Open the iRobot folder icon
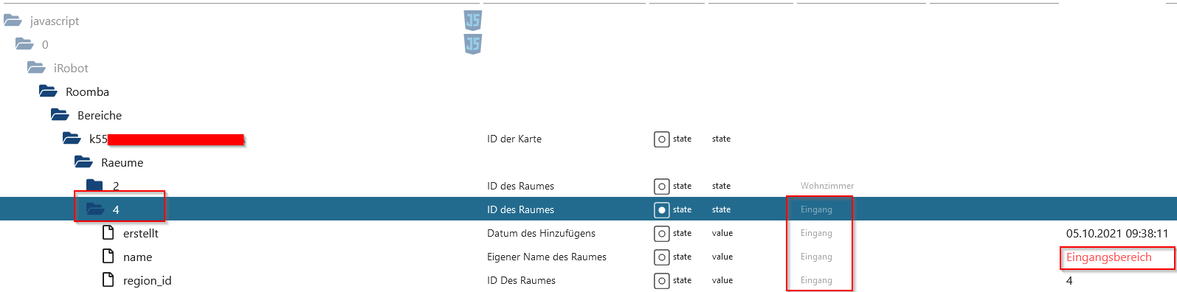The width and height of the screenshot is (1177, 292). point(36,68)
